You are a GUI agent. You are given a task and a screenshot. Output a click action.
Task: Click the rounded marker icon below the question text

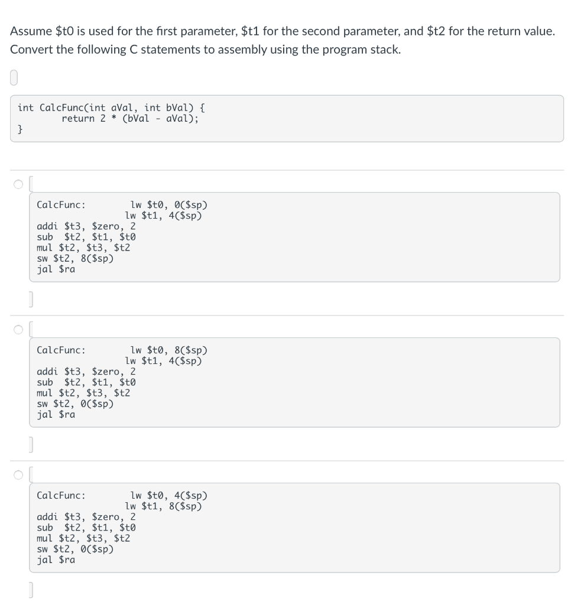tap(13, 76)
